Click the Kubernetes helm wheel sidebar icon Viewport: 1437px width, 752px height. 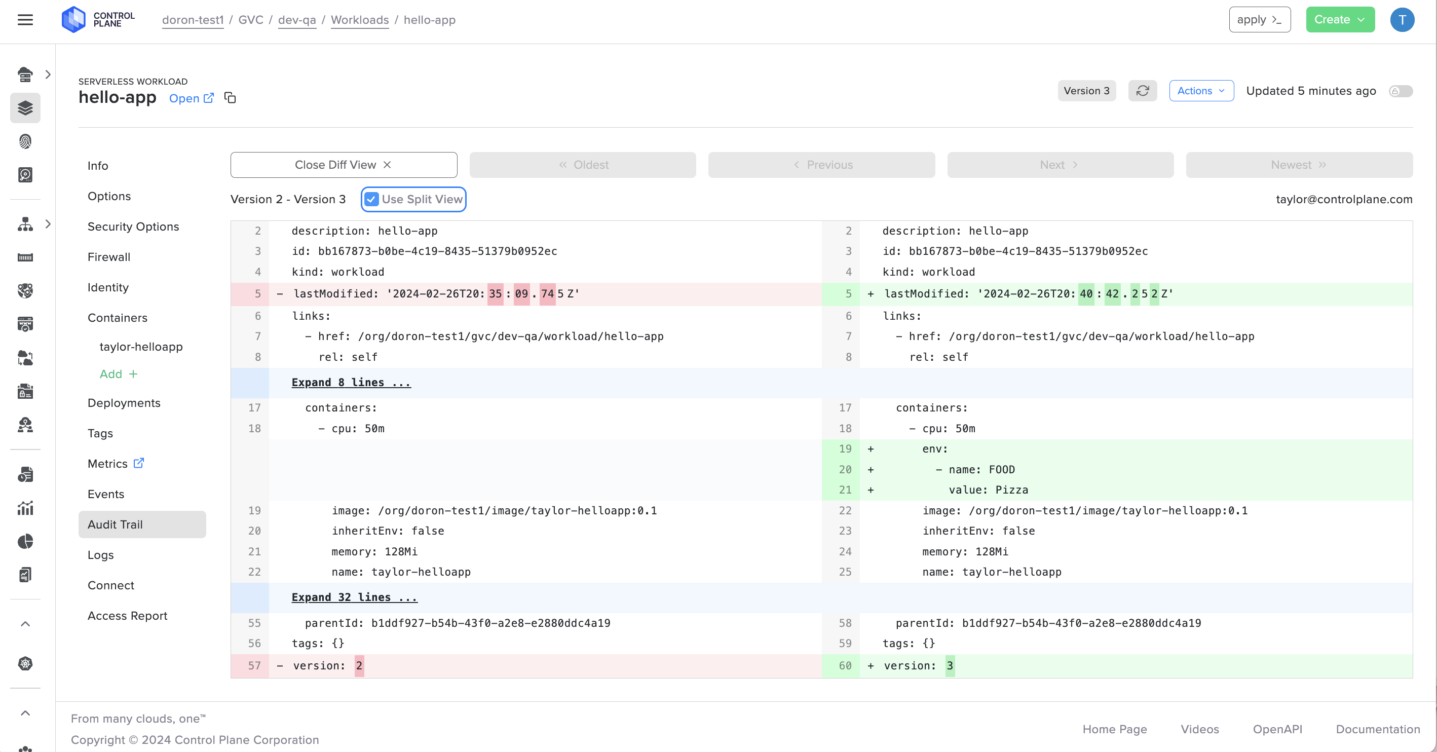click(25, 663)
